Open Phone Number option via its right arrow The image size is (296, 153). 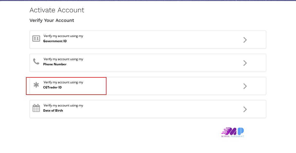(x=245, y=63)
